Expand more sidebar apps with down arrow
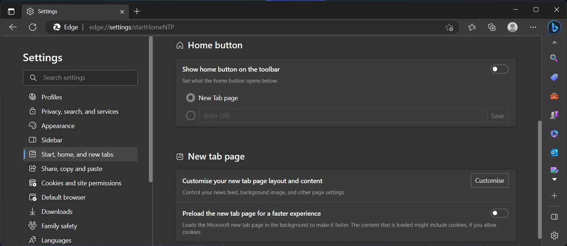This screenshot has height=246, width=567. coord(554,180)
